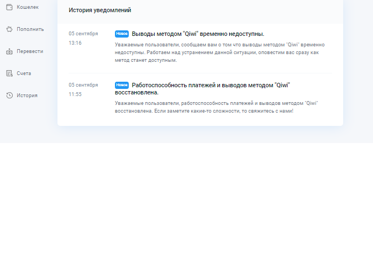The image size is (373, 254).
Task: Click the body text starting 'Уважаемые пользователи, сообщаем вам'
Action: point(220,52)
